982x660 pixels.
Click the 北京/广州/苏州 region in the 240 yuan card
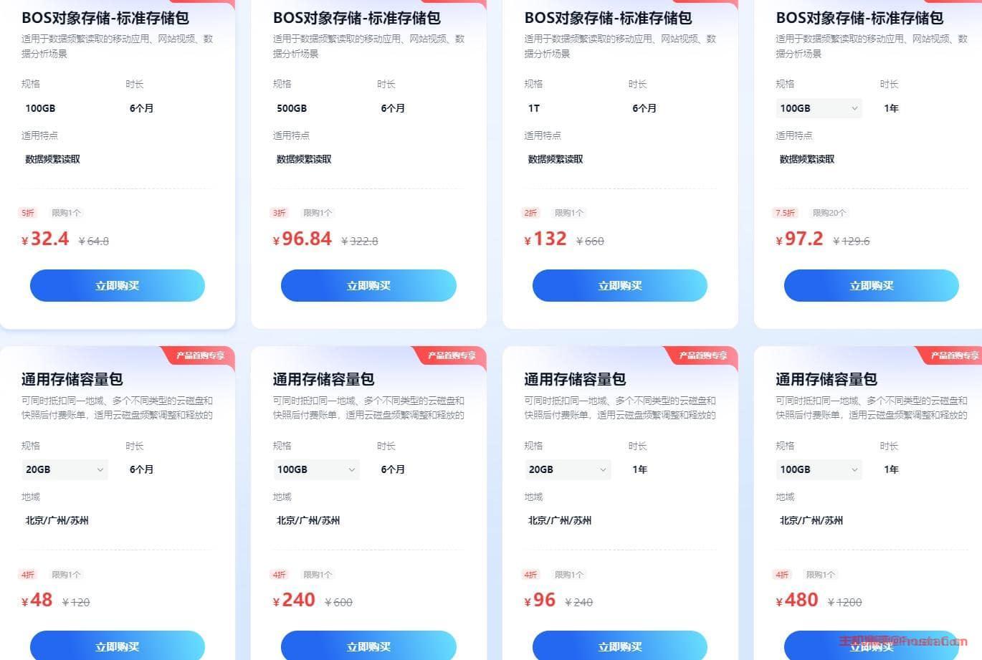308,520
